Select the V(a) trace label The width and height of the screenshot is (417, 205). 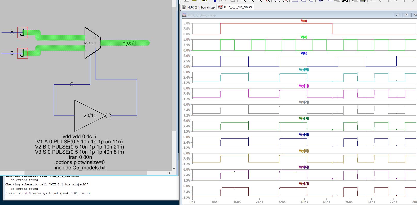pos(304,37)
